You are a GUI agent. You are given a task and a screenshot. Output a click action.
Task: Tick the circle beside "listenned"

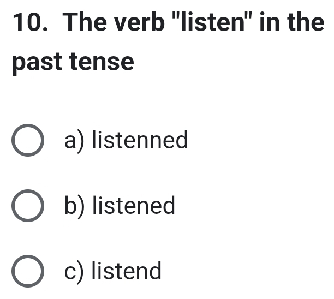click(27, 142)
